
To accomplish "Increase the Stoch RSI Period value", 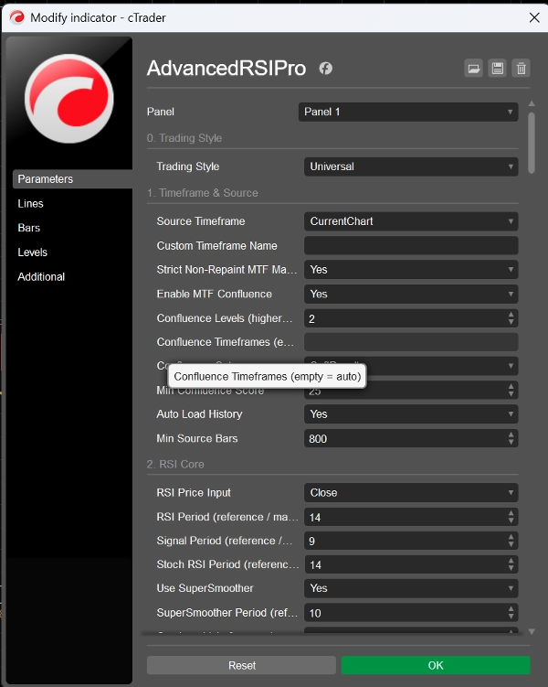I will tap(511, 561).
